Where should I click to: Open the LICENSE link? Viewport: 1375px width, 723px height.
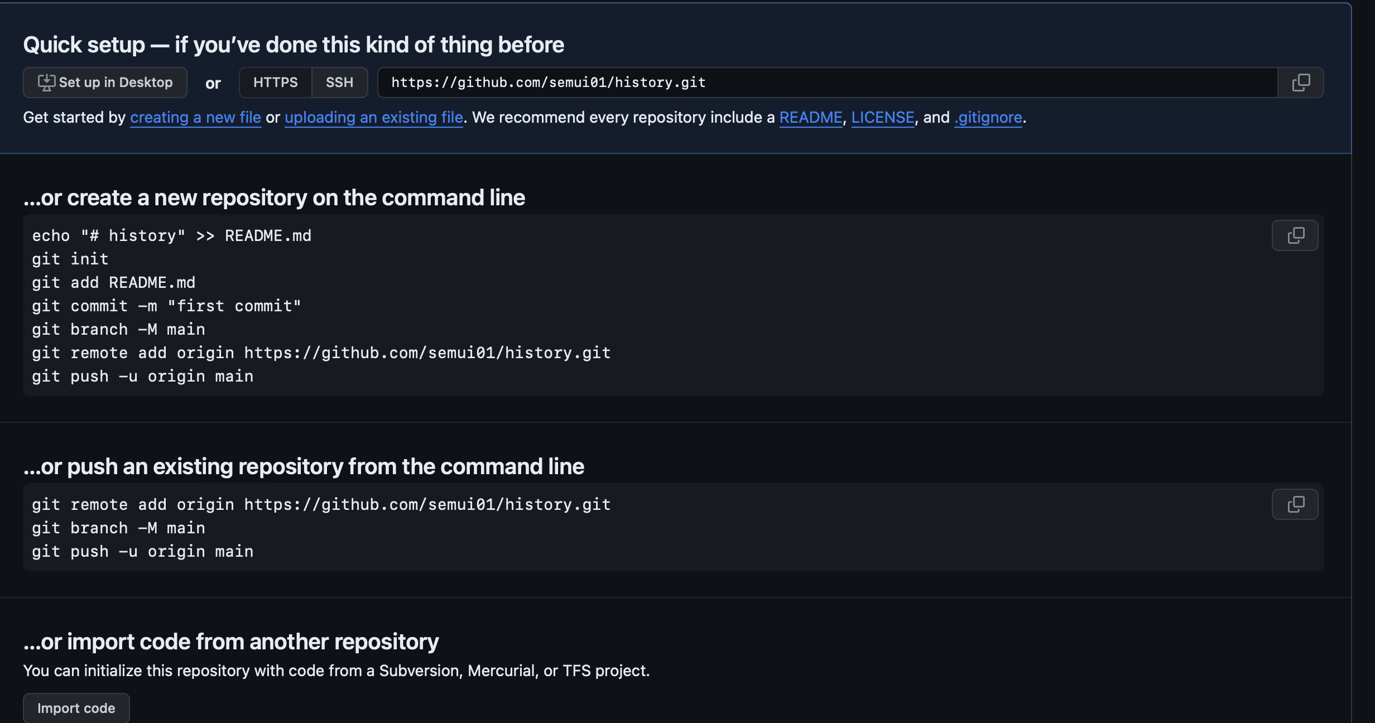tap(882, 117)
